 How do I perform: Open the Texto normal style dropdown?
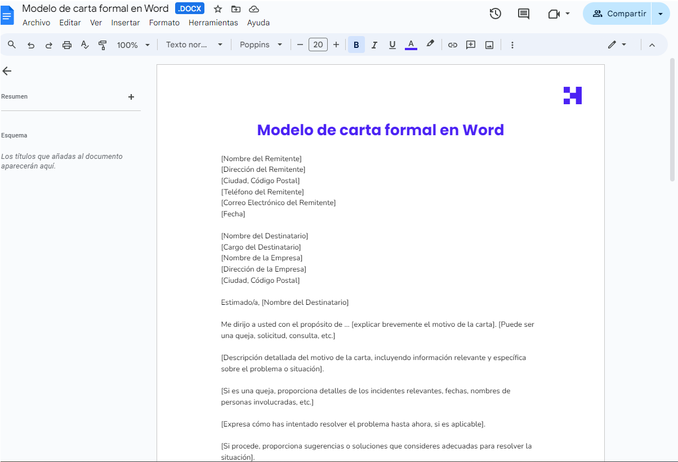click(x=194, y=45)
